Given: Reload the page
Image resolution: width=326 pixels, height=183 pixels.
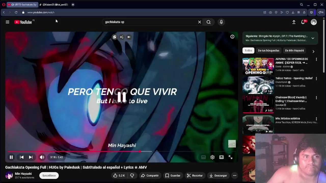Looking at the screenshot, I should (x=16, y=12).
